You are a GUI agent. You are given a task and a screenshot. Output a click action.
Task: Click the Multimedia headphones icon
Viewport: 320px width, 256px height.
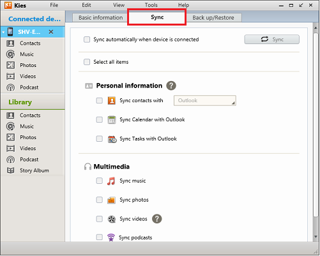pyautogui.click(x=88, y=167)
